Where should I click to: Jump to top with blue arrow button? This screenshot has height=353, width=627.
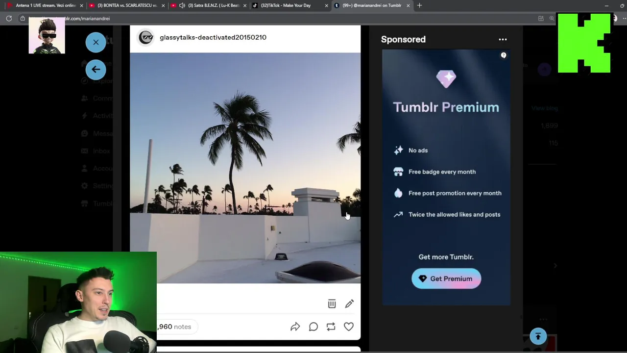(538, 336)
